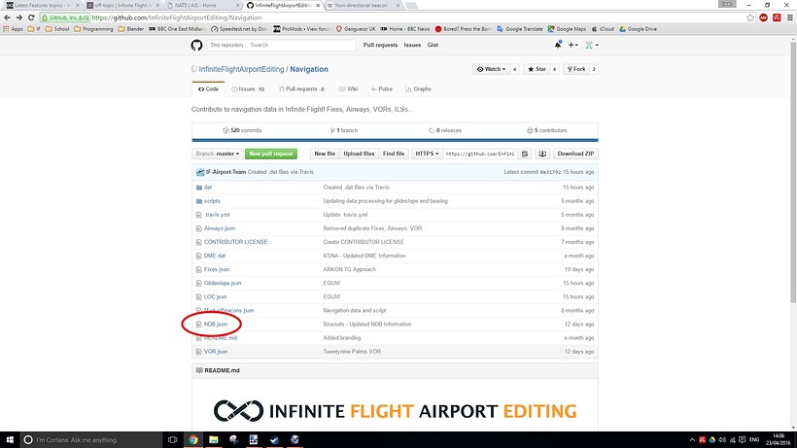Screen dimensions: 797x448
Task: Reload the page
Action: coord(31,17)
